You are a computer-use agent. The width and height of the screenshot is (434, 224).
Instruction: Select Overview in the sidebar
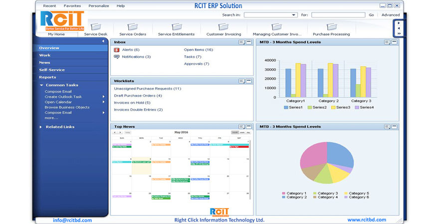(70, 48)
